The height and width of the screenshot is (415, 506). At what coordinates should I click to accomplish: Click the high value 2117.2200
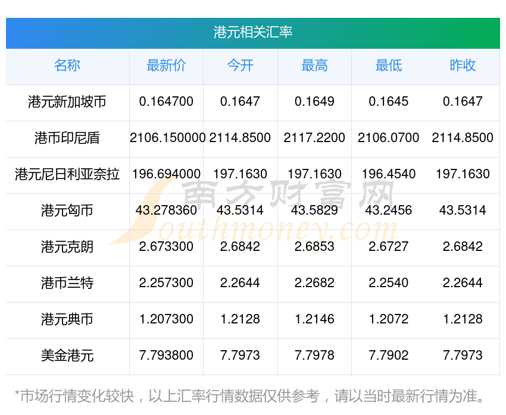(314, 138)
